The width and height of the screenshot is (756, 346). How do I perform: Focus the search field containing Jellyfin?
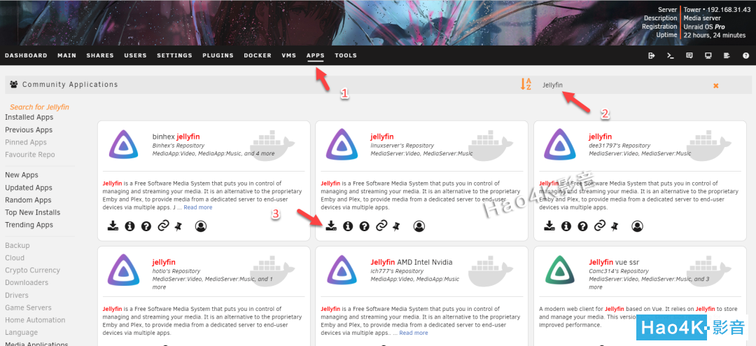click(624, 85)
